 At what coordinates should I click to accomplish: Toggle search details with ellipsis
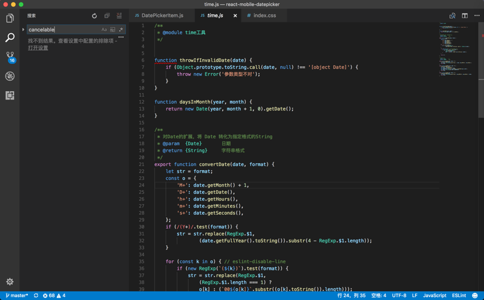point(121,38)
